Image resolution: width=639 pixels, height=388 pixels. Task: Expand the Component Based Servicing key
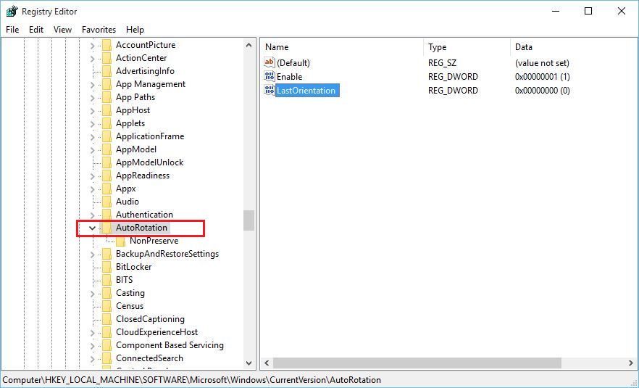[x=93, y=345]
